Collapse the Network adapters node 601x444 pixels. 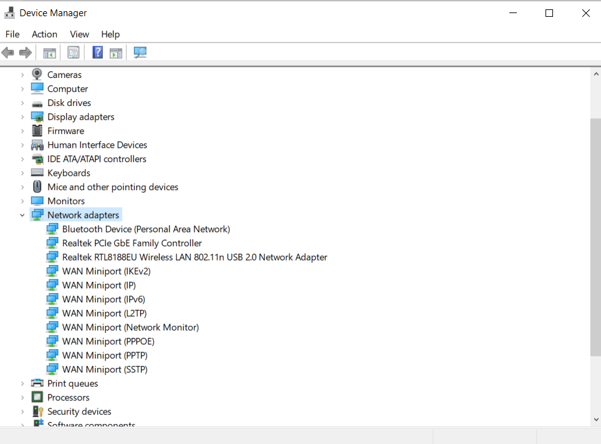point(22,215)
